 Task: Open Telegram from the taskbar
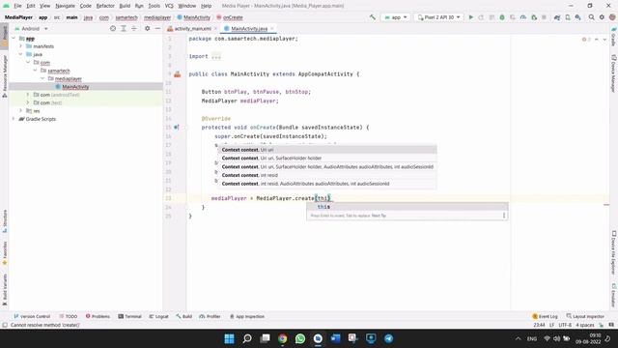tap(388, 338)
